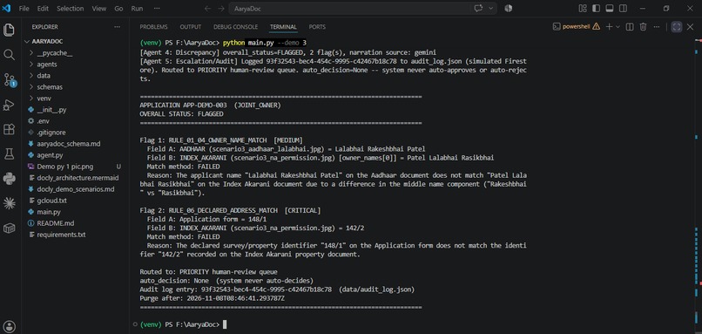The image size is (702, 334).
Task: Open the Edit menu
Action: [x=43, y=9]
